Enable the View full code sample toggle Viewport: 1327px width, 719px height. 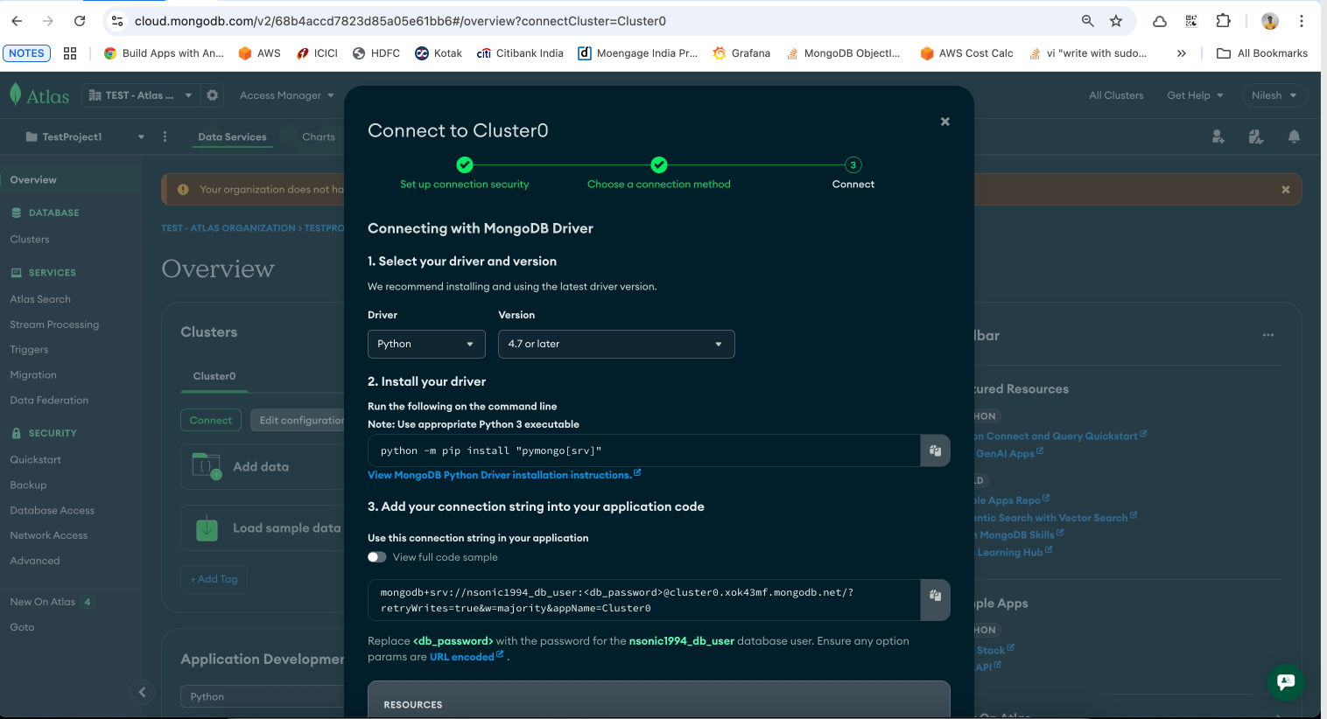376,556
